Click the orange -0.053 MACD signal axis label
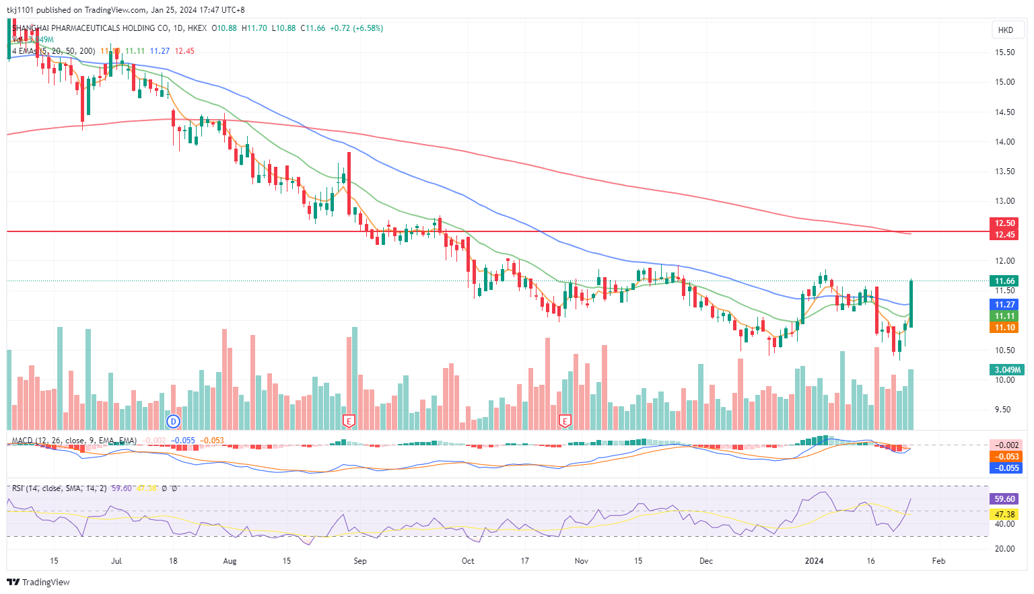The image size is (1034, 594). pyautogui.click(x=1006, y=457)
